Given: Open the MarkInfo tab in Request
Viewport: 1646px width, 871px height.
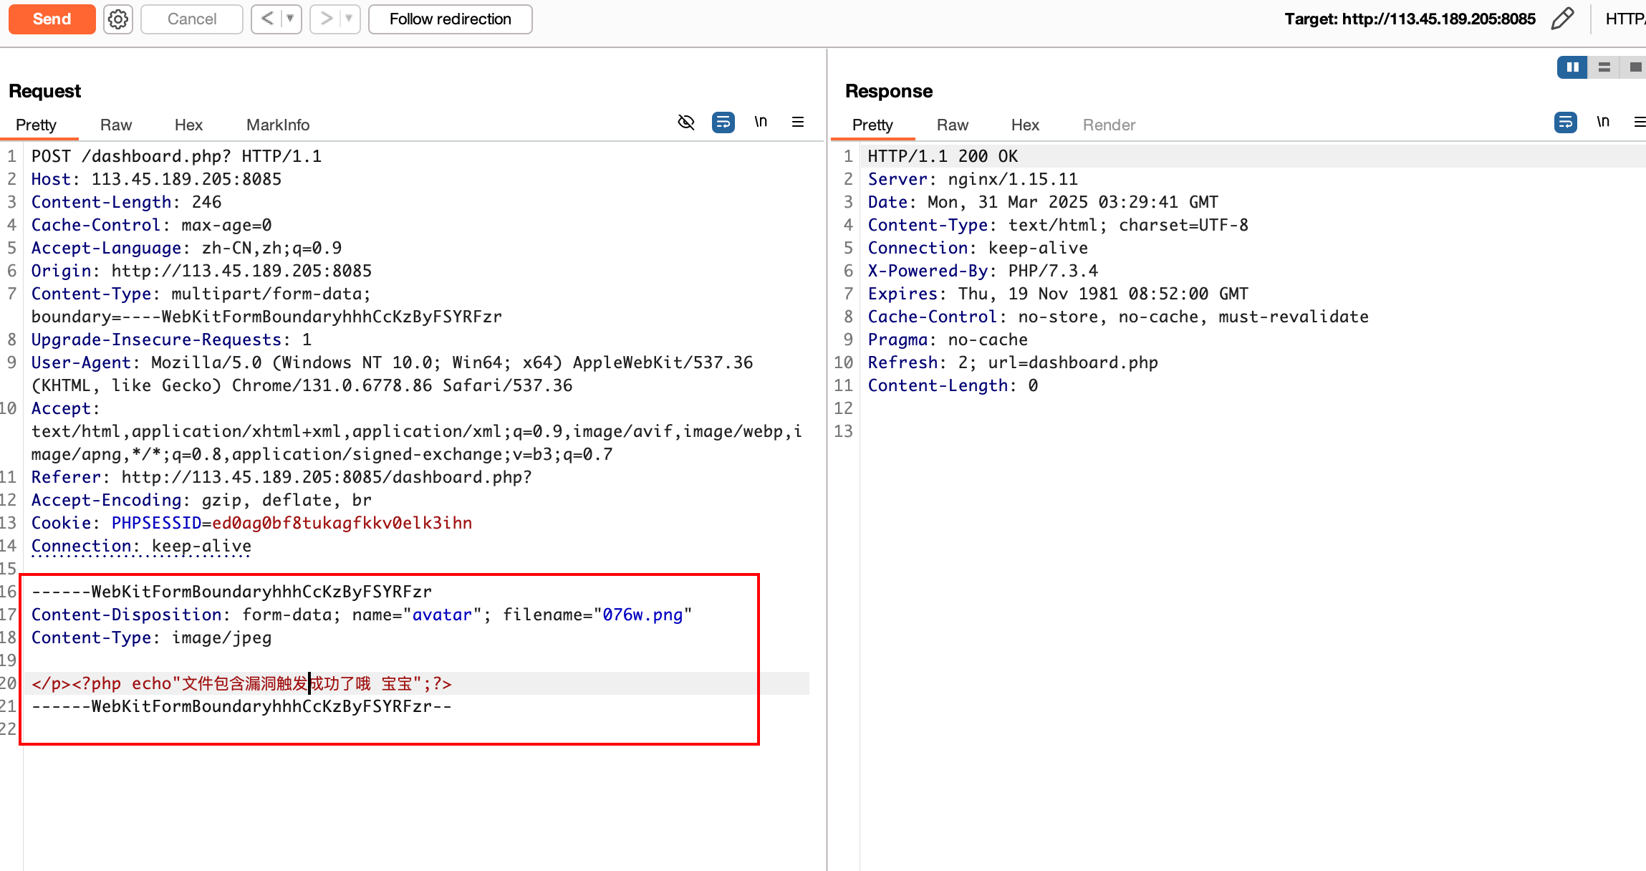Looking at the screenshot, I should tap(277, 125).
